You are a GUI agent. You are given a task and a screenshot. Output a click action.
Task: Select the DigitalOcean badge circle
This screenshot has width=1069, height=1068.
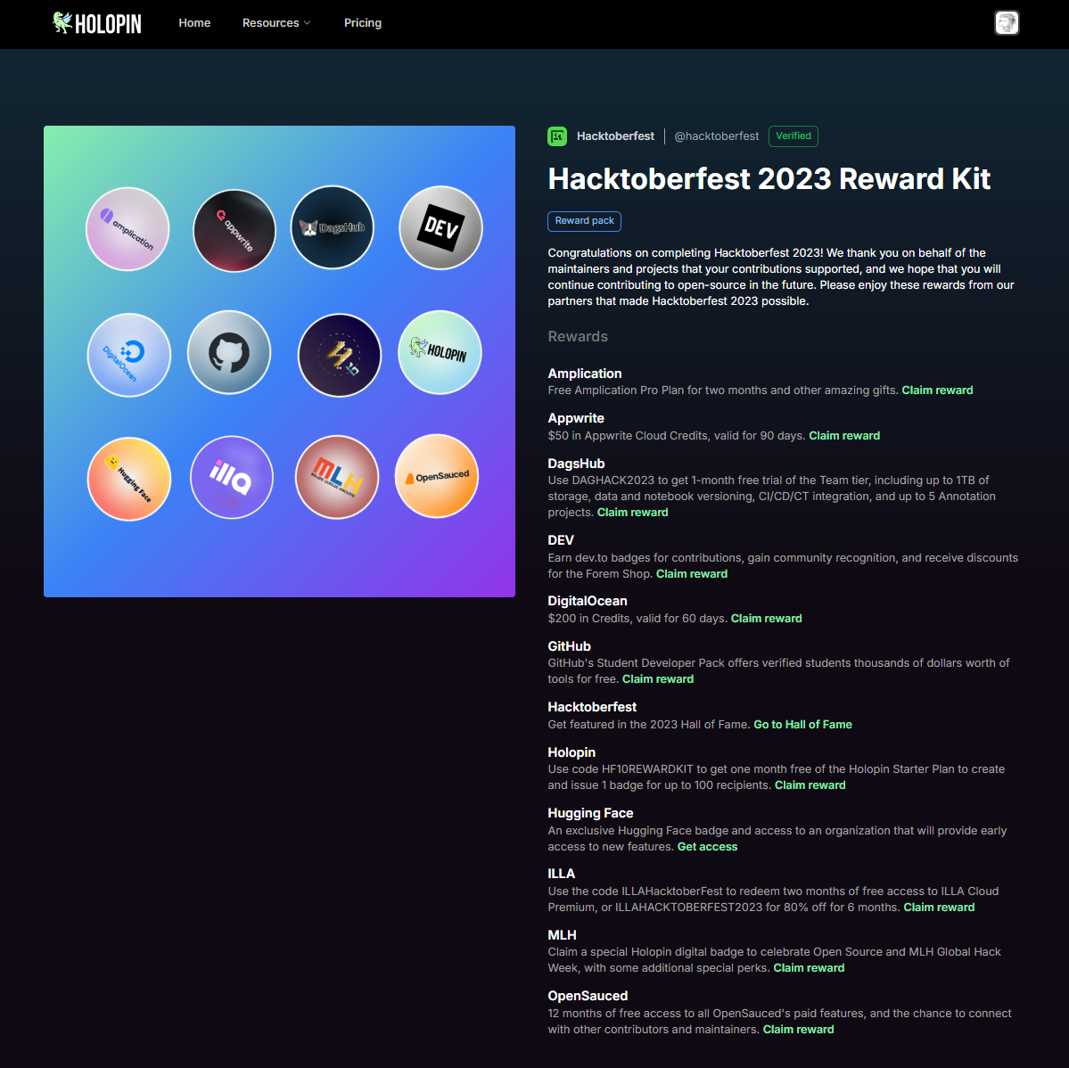tap(129, 355)
